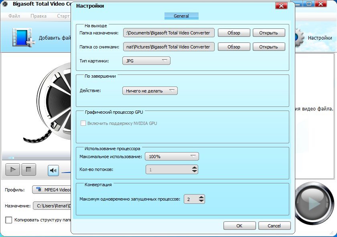This screenshot has width=337, height=237.
Task: Click the Bigasoft app icon in title bar
Action: (5, 4)
